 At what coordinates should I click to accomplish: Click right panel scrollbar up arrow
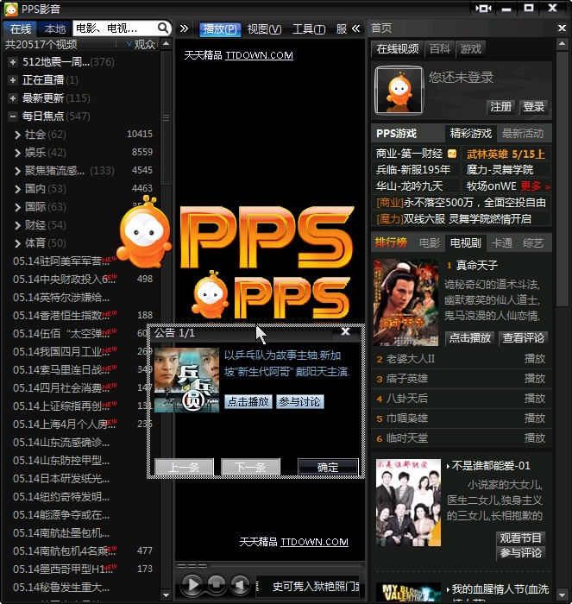point(562,44)
